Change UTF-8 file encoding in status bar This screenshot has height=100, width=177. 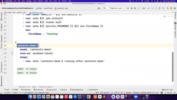tap(117, 92)
